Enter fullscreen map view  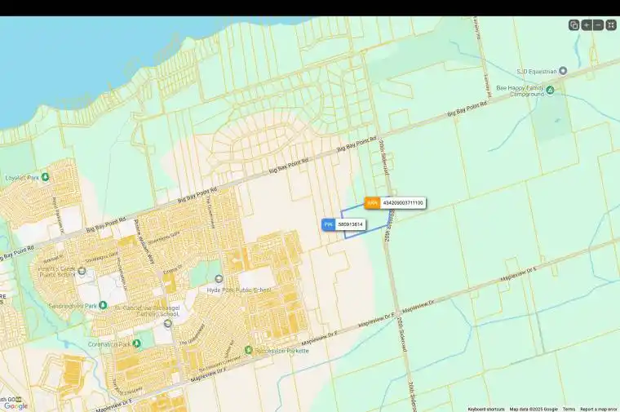[611, 25]
